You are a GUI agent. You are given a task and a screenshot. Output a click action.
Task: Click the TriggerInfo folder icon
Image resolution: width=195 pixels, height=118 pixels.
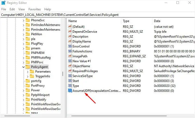point(32,76)
